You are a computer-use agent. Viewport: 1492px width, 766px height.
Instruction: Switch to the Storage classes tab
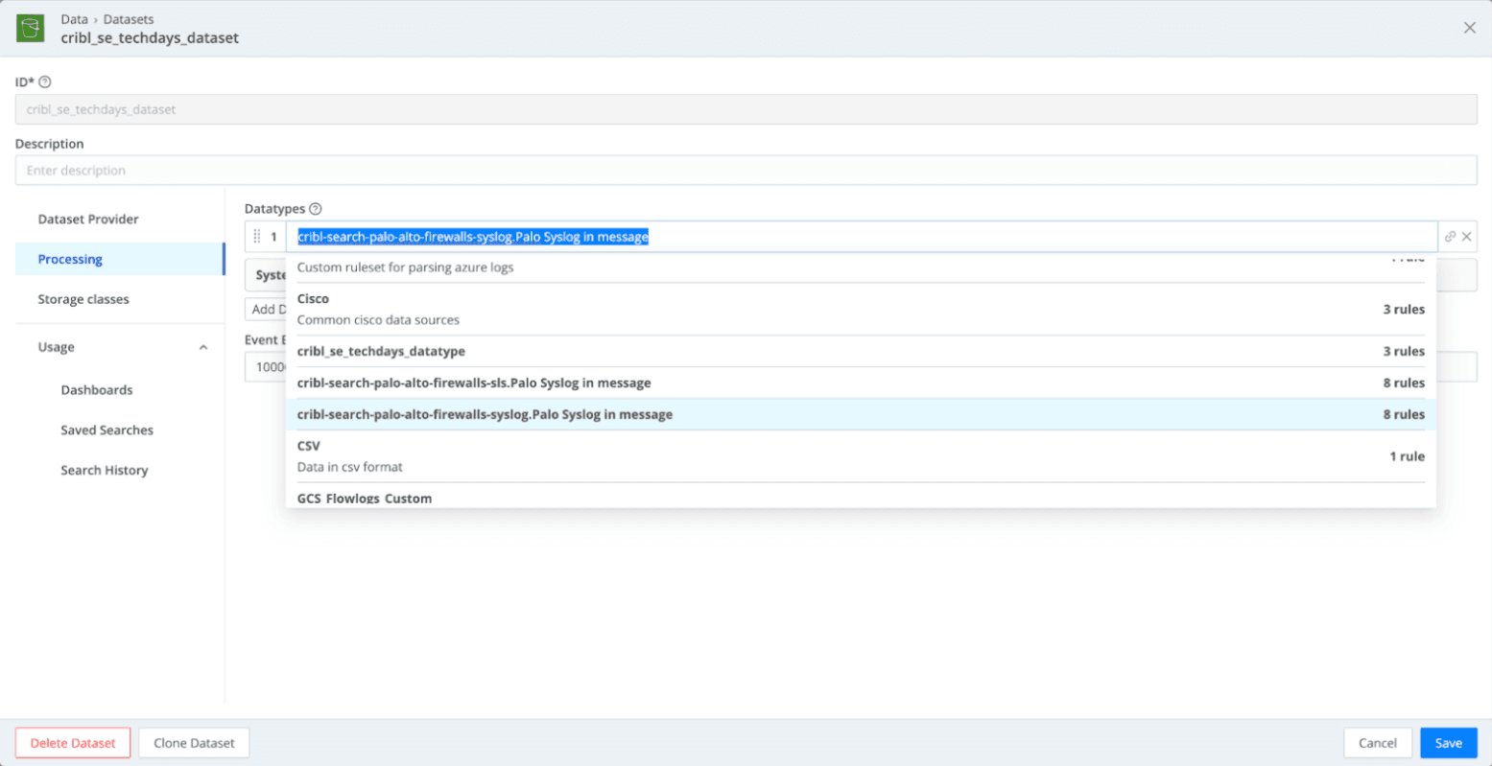coord(83,299)
